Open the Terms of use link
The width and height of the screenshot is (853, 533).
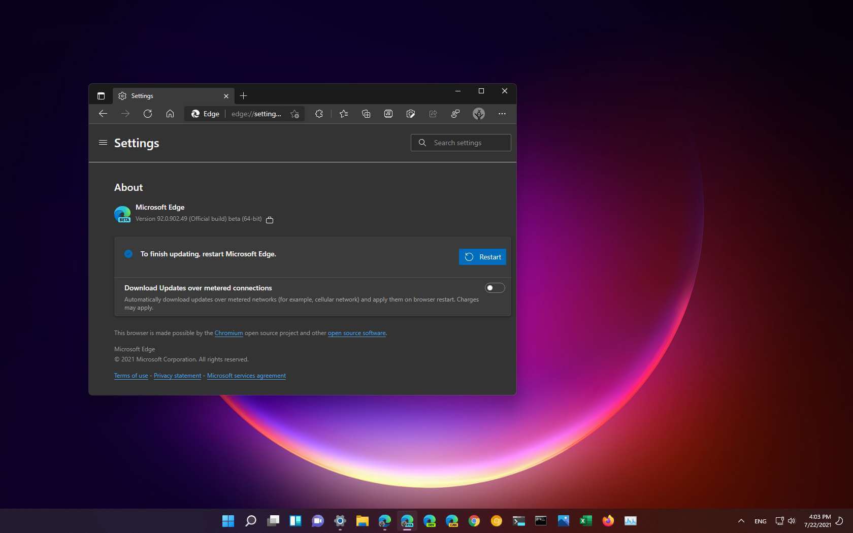131,376
